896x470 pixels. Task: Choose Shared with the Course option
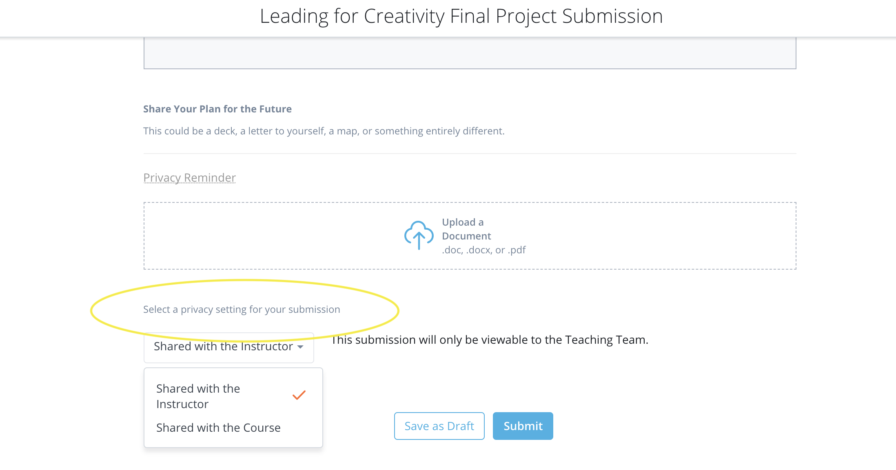point(218,428)
